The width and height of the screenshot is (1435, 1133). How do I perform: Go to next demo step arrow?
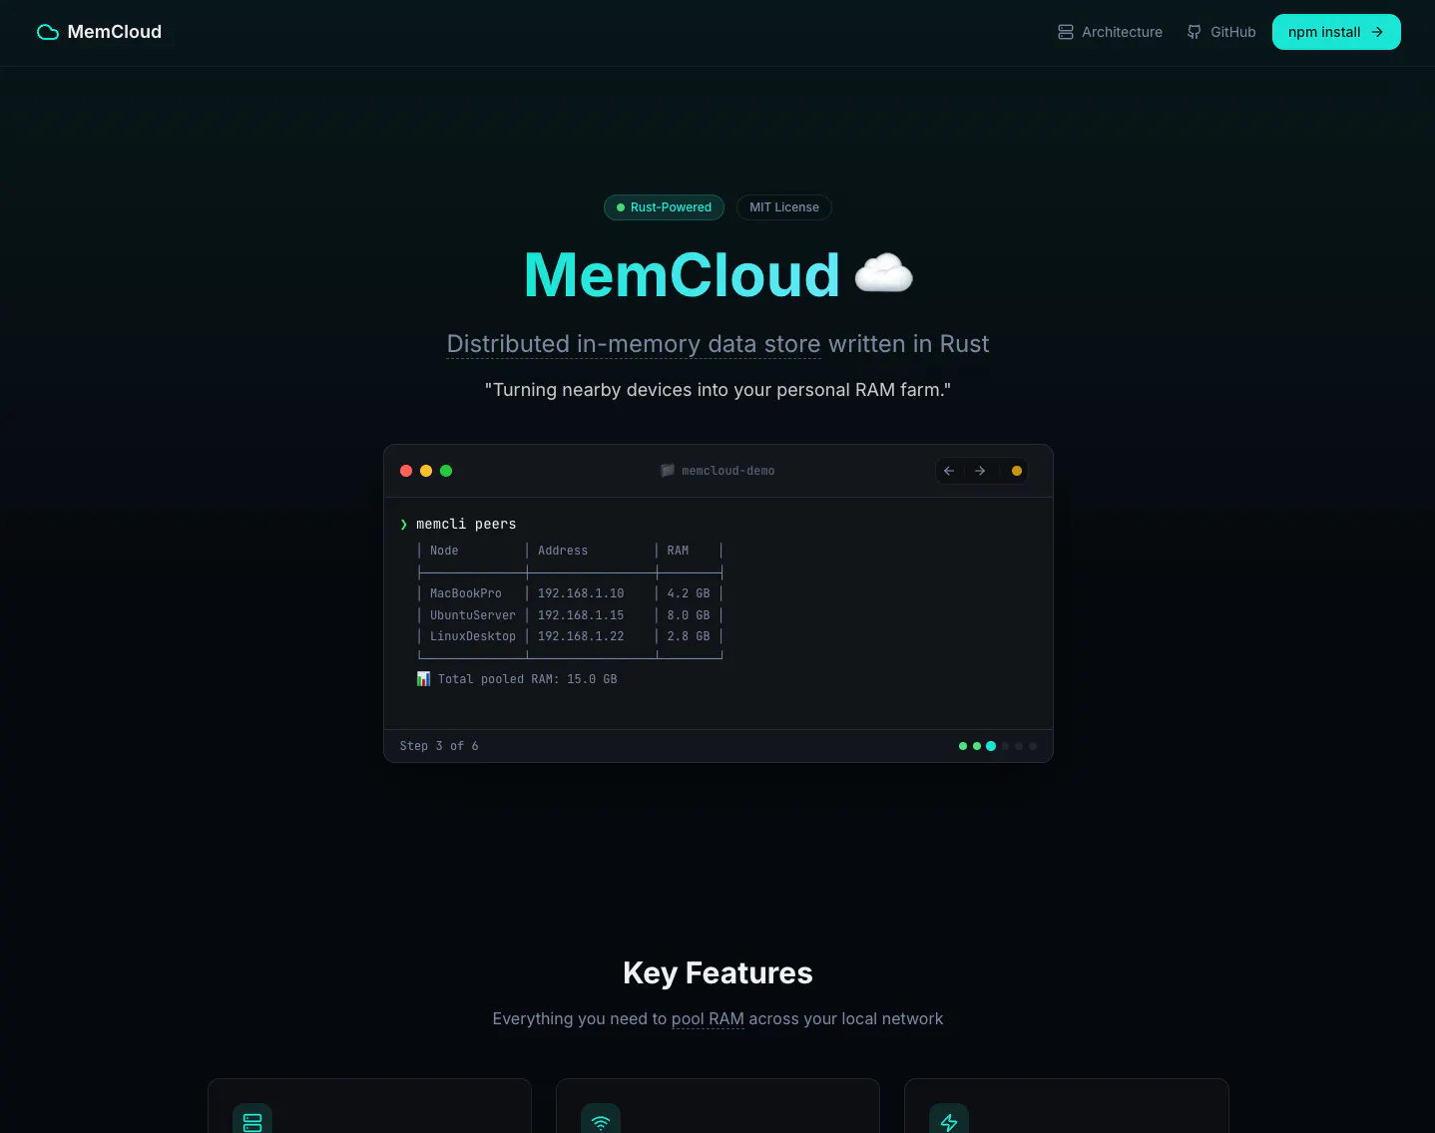pyautogui.click(x=980, y=471)
